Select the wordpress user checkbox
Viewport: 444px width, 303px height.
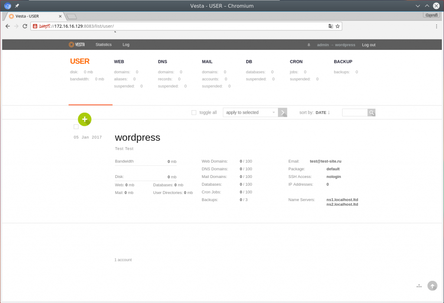(76, 127)
